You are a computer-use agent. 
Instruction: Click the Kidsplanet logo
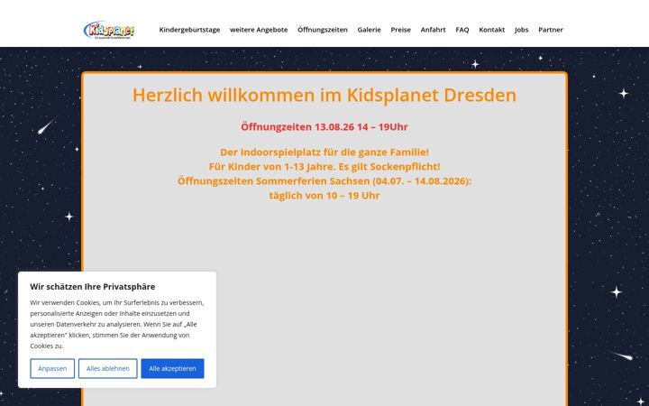tap(109, 30)
